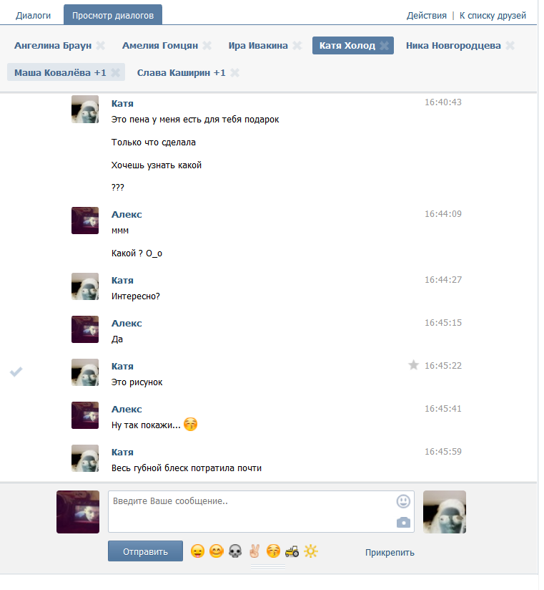Viewport: 544px width, 590px height.
Task: Mark 'Это рисунок' message as important star
Action: (413, 365)
